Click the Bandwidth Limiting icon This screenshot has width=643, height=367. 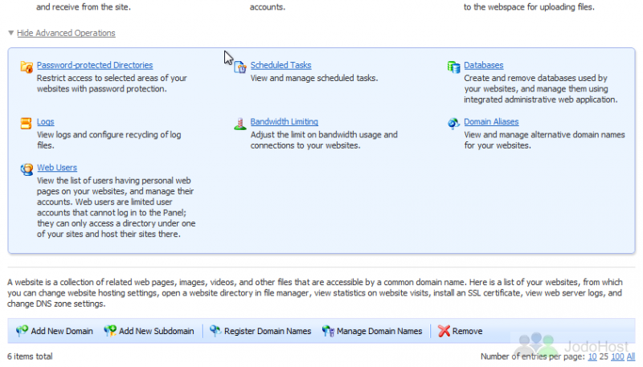click(x=240, y=124)
